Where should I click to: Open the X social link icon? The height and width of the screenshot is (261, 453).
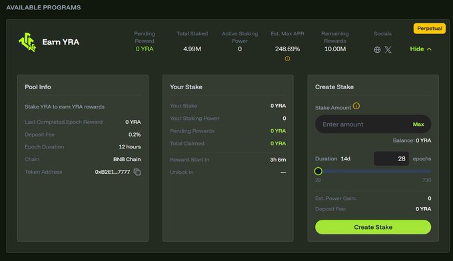[388, 50]
